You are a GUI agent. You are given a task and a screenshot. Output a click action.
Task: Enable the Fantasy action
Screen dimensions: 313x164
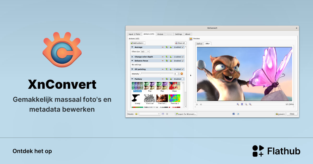point(183,79)
